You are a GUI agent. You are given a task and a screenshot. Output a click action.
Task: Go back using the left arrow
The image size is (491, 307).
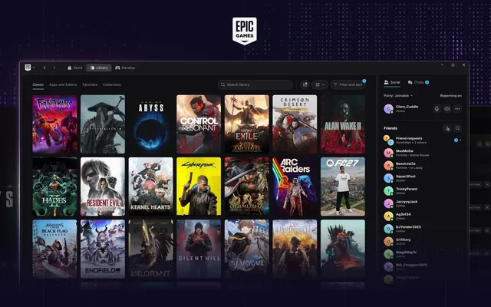pyautogui.click(x=44, y=68)
